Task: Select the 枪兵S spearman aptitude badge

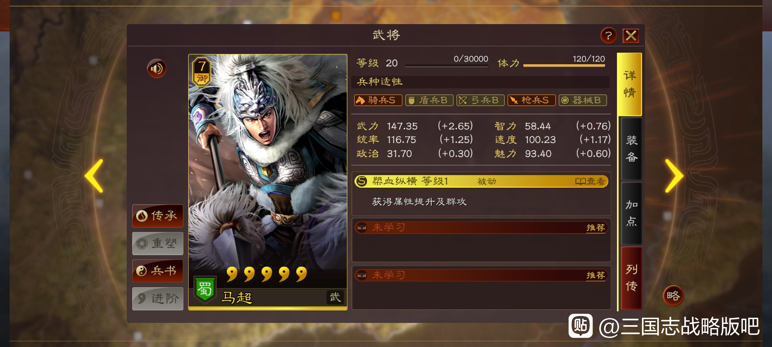Action: tap(531, 100)
